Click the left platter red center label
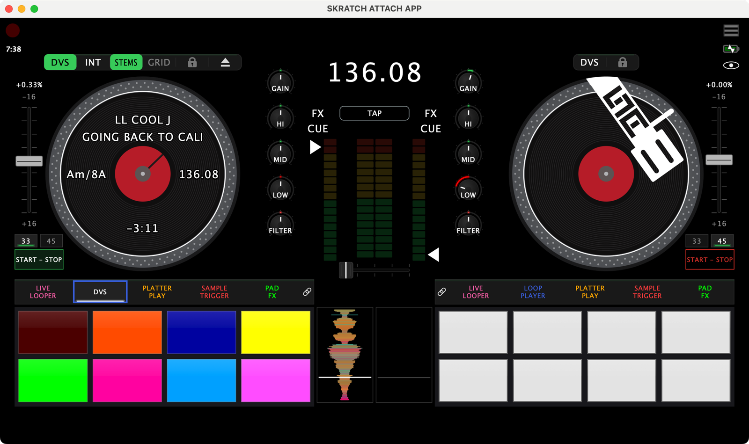This screenshot has width=749, height=444. click(x=143, y=174)
